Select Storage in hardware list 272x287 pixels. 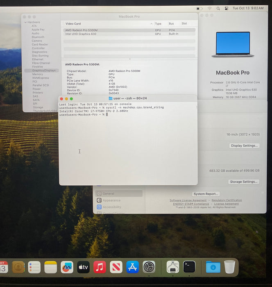point(38,107)
